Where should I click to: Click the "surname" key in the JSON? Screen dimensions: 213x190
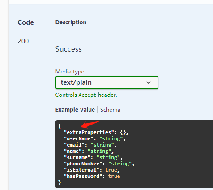pos(77,157)
